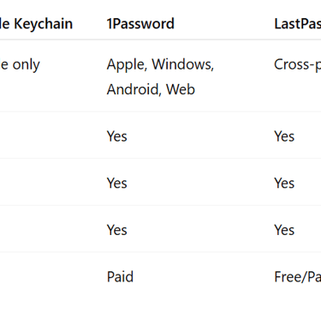Click the 1Password column header

(x=140, y=24)
